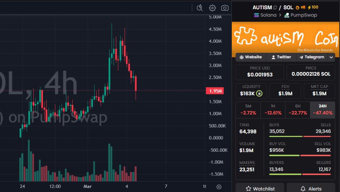Copy the AUTISM token address icon
Viewport: 340px width, 192px height.
275,7
